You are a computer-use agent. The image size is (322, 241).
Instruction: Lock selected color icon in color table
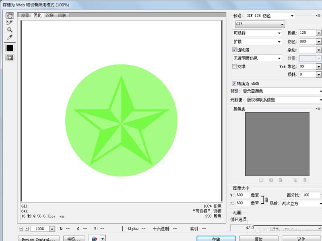280,180
